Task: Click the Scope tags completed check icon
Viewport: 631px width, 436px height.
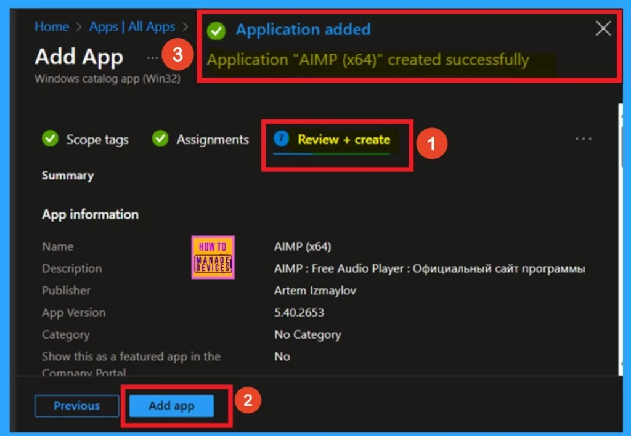Action: click(x=51, y=139)
